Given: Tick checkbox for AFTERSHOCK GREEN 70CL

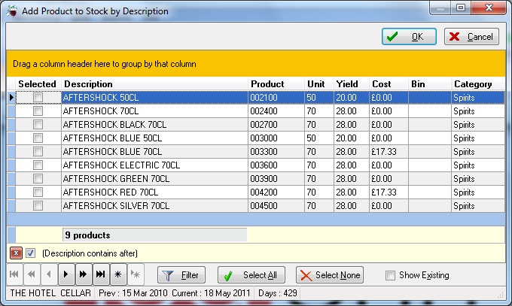Looking at the screenshot, I should point(38,178).
